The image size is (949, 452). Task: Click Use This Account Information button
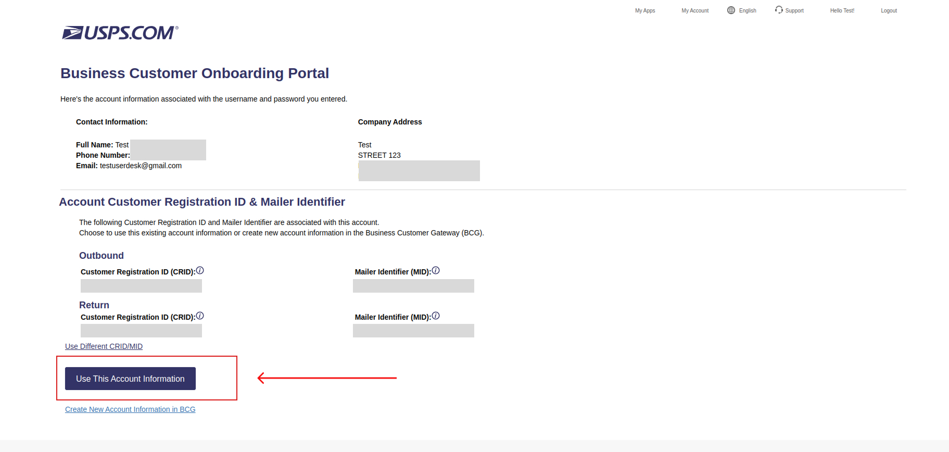tap(130, 379)
